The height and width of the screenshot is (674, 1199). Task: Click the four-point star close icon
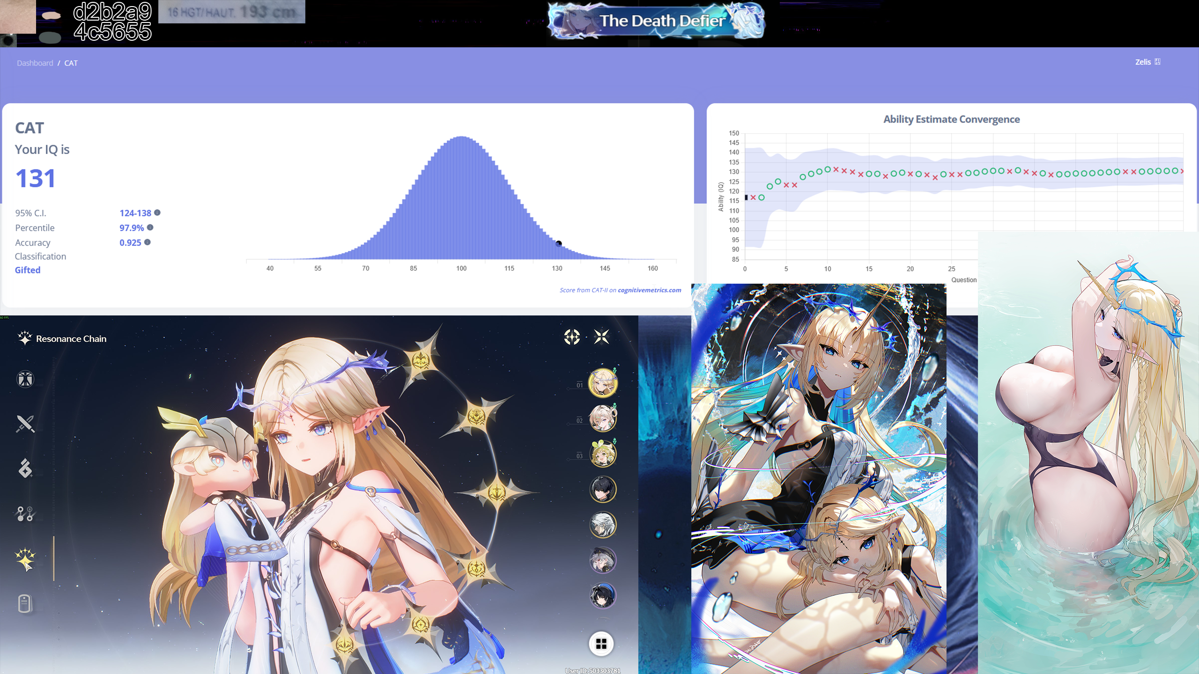(601, 337)
